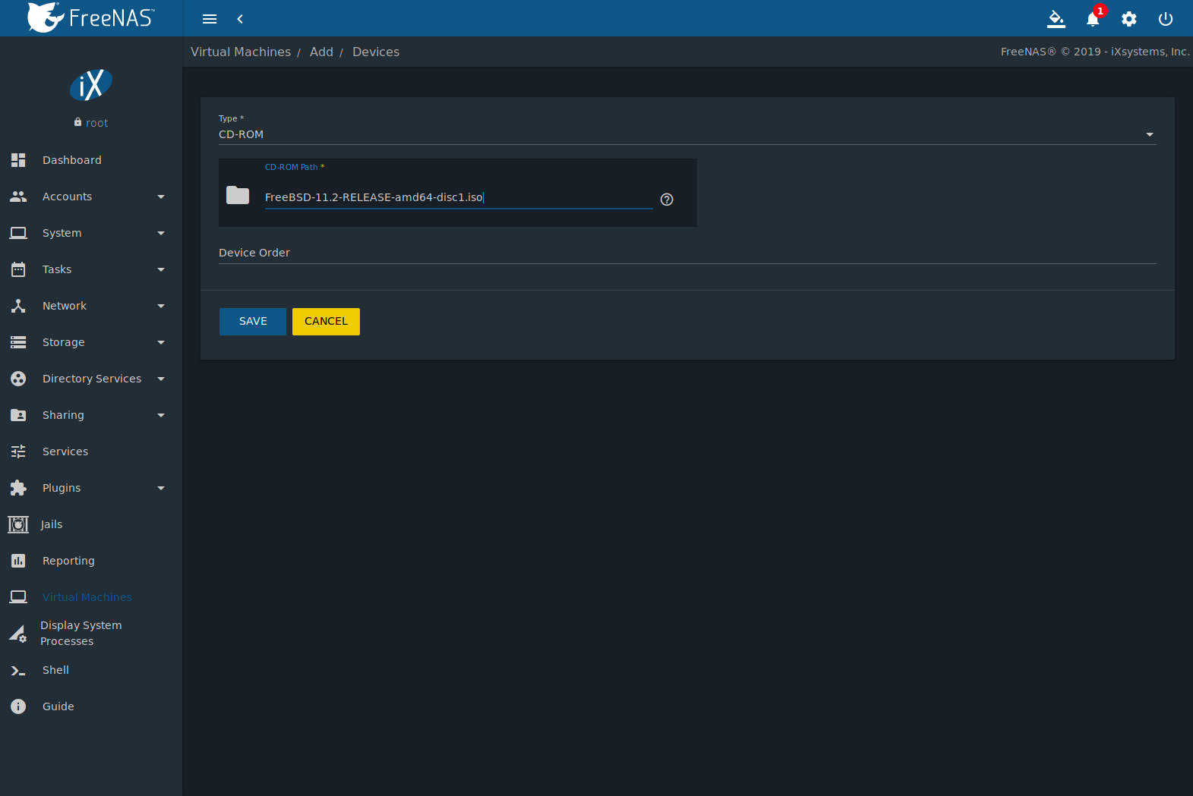
Task: Click the Services sliders icon
Action: (18, 451)
